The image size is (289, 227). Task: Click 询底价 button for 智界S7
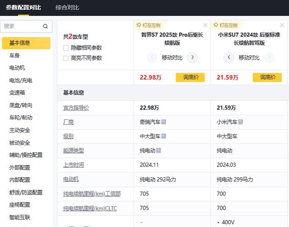[190, 77]
